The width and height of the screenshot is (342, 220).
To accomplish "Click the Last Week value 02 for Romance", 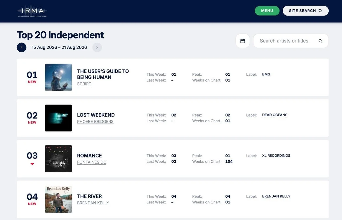I will pyautogui.click(x=174, y=161).
